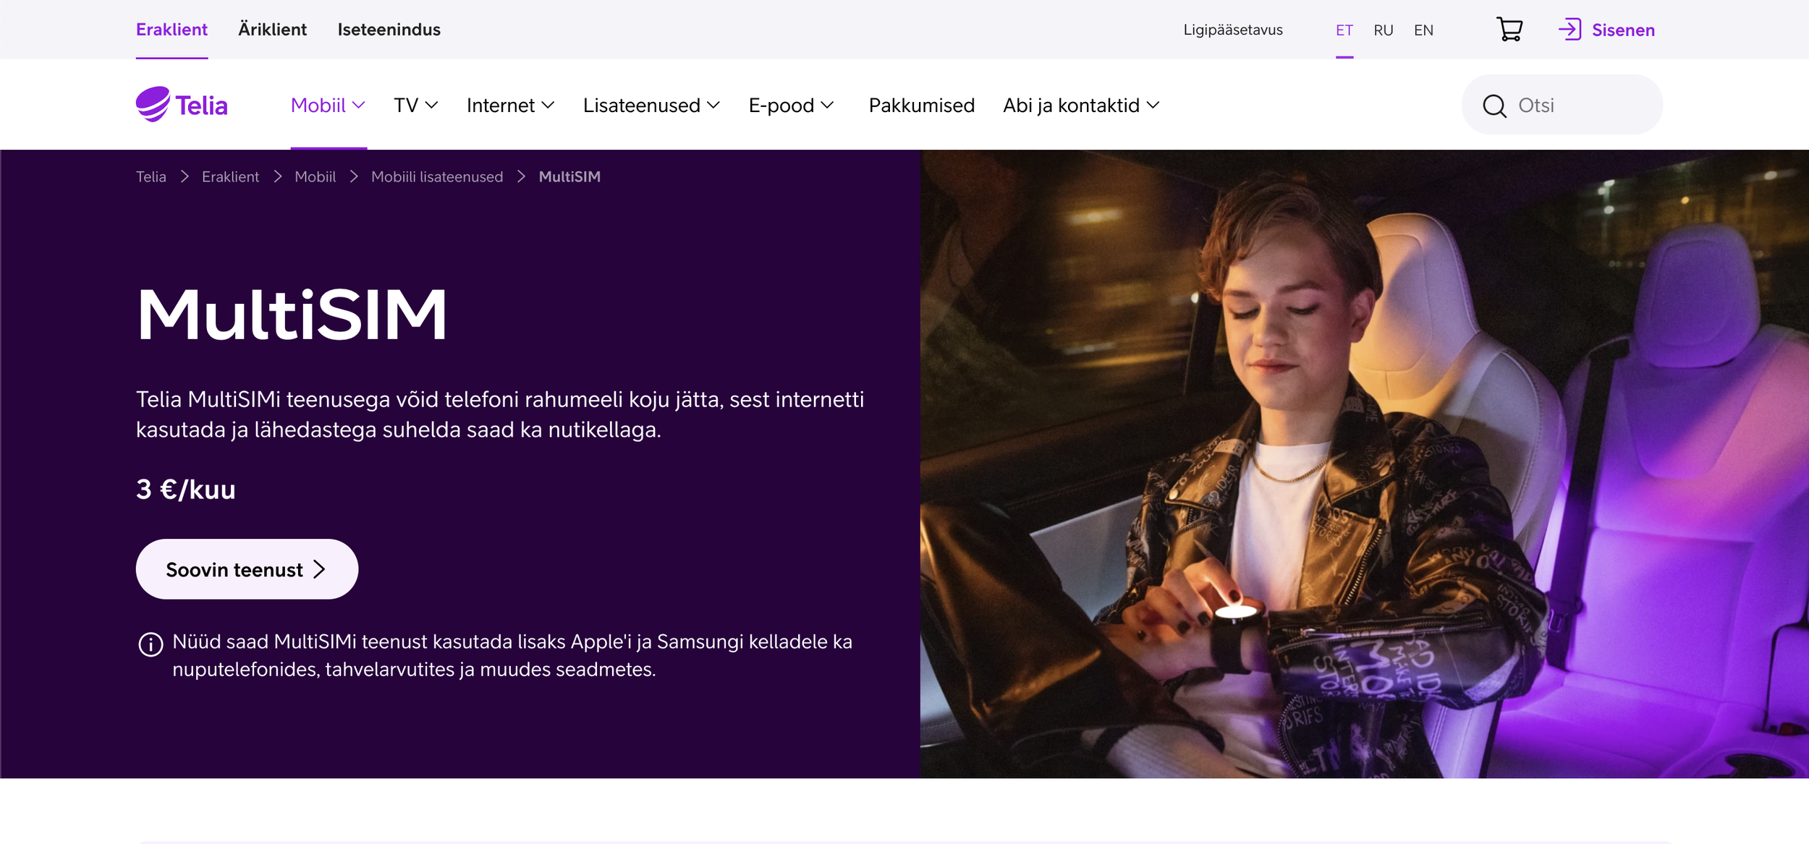Image resolution: width=1809 pixels, height=844 pixels.
Task: Click the hero image of person with smartwatch
Action: click(1364, 464)
